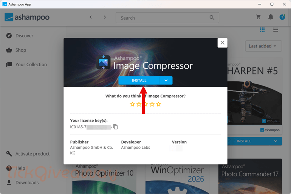Copy the license key with the copy icon
Viewport: 291px width, 194px height.
click(115, 127)
